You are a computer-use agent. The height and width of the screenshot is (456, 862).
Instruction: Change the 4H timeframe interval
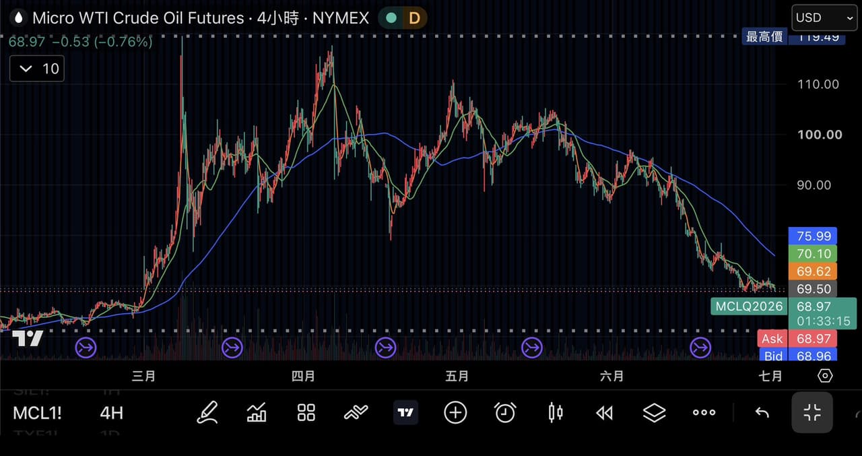(x=112, y=413)
